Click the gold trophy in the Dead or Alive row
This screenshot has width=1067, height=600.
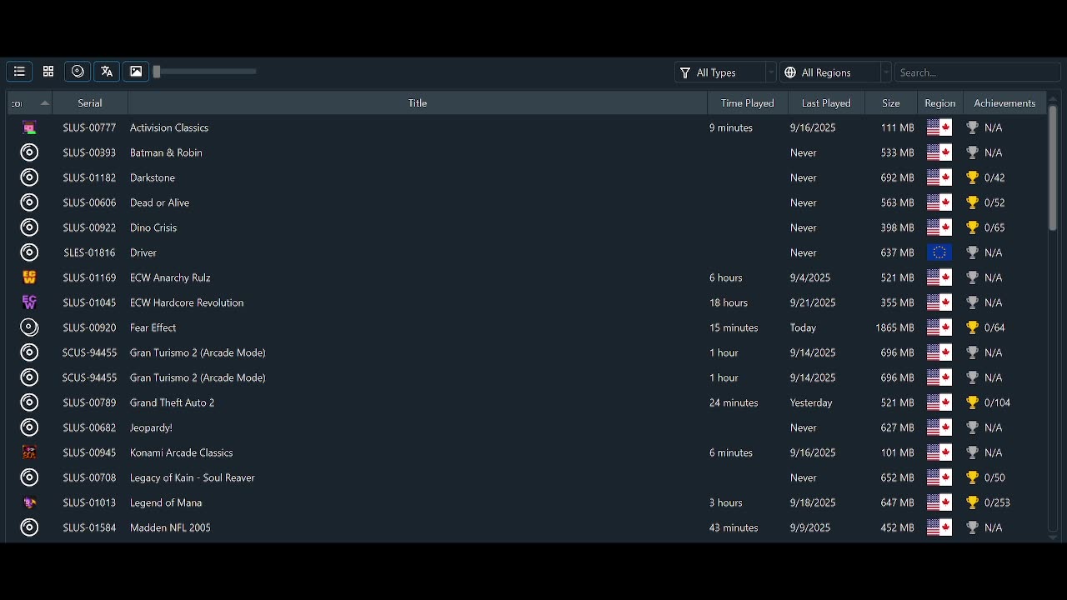972,202
